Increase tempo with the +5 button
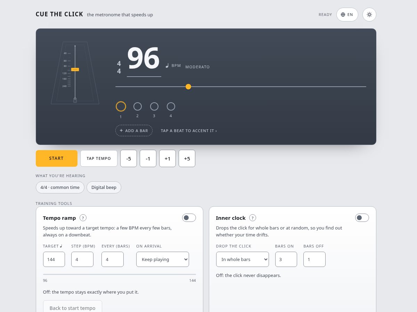The height and width of the screenshot is (312, 417). pos(187,158)
